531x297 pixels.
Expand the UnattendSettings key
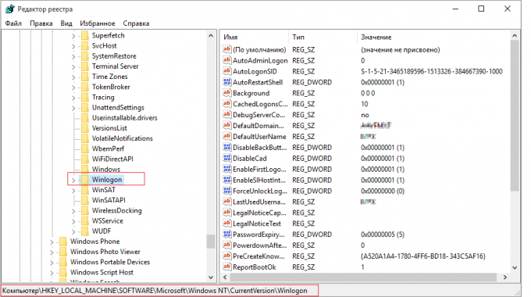(x=73, y=108)
